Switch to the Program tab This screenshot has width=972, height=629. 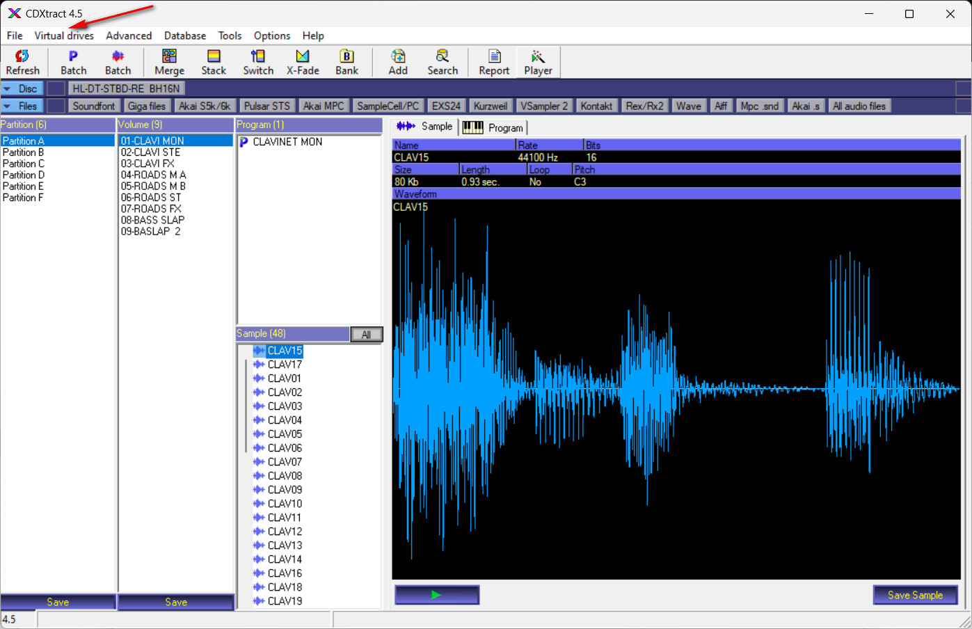click(493, 128)
